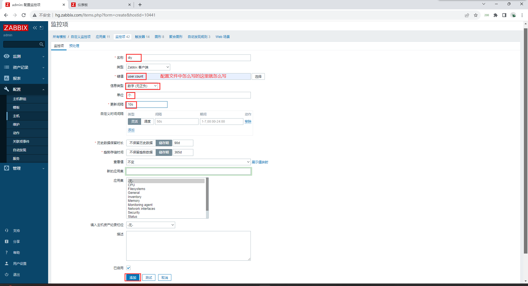528x286 pixels.
Task: Choose 不保留趋势数据 for trends
Action: [x=141, y=152]
